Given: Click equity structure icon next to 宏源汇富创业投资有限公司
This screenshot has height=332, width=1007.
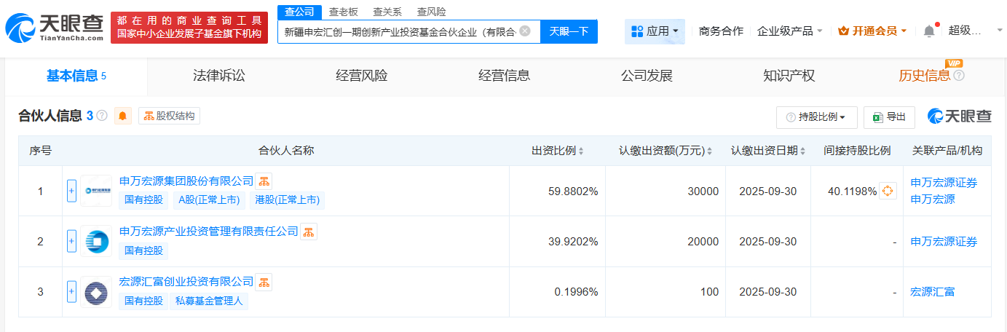Looking at the screenshot, I should point(264,282).
